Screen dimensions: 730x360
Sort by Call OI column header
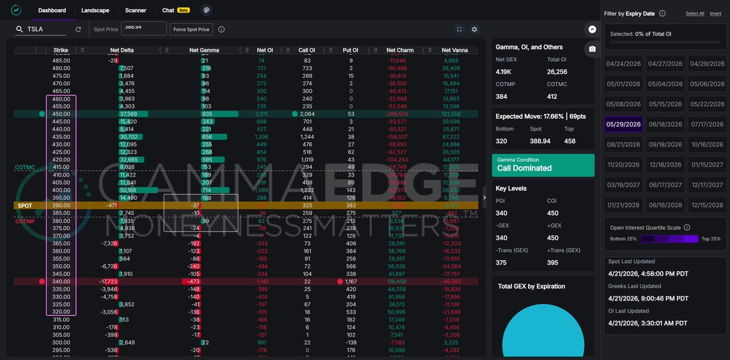(307, 50)
